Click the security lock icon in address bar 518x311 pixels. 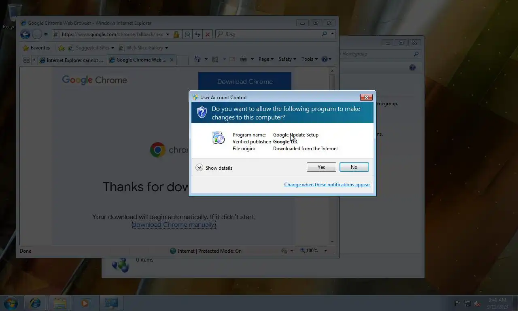176,34
